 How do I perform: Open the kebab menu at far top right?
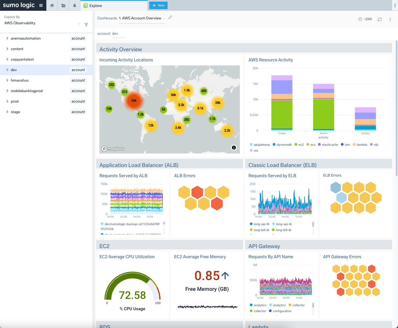point(395,5)
